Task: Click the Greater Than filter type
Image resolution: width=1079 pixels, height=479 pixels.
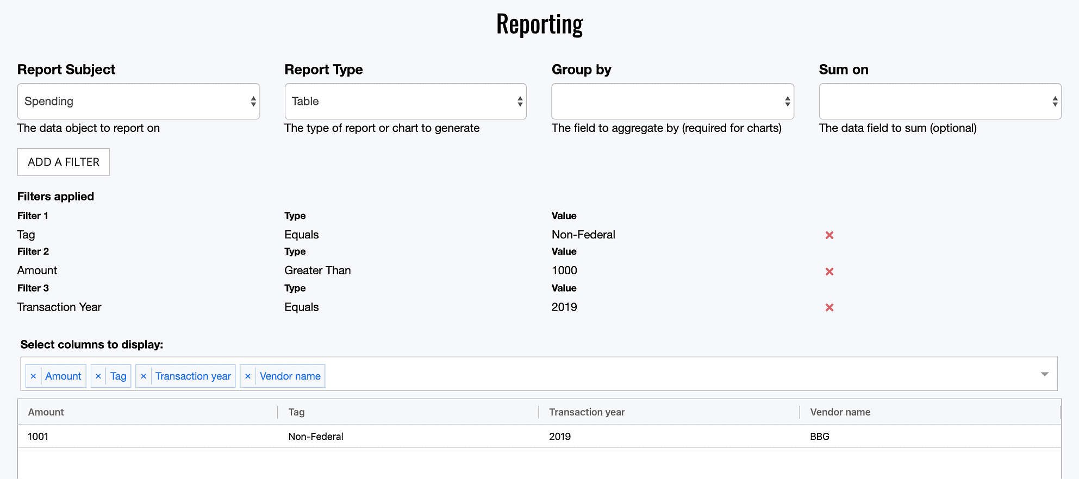Action: click(x=317, y=270)
